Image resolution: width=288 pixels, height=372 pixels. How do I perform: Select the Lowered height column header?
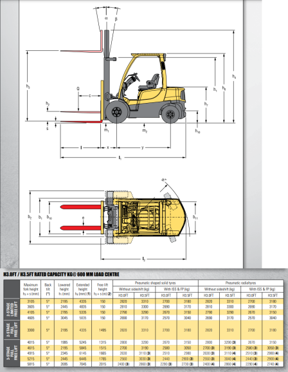pyautogui.click(x=64, y=289)
